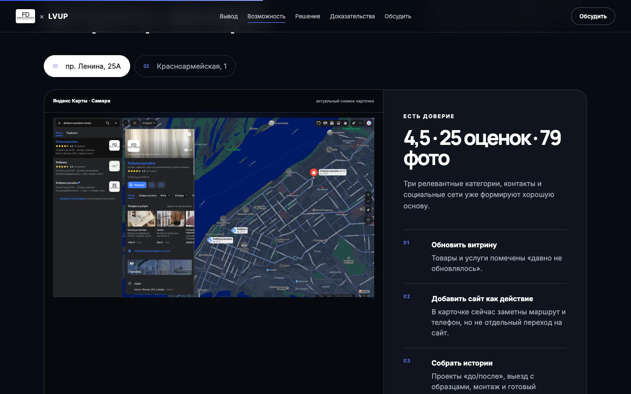The height and width of the screenshot is (394, 631).
Task: Select first Фабрика дизайна result rated 4,5
Action: pyautogui.click(x=88, y=148)
